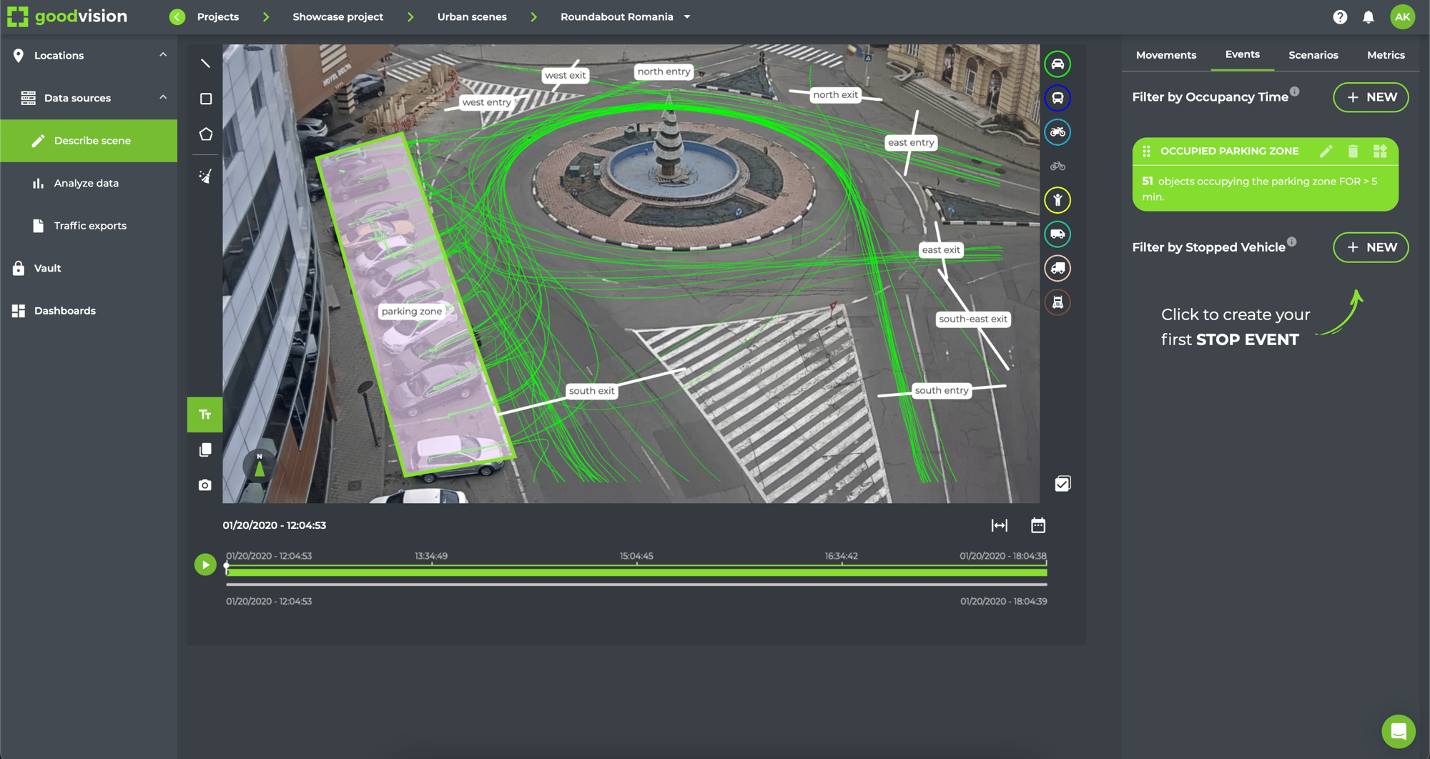Open Describe scene menu item
Screen dimensions: 1430x759
tap(89, 141)
